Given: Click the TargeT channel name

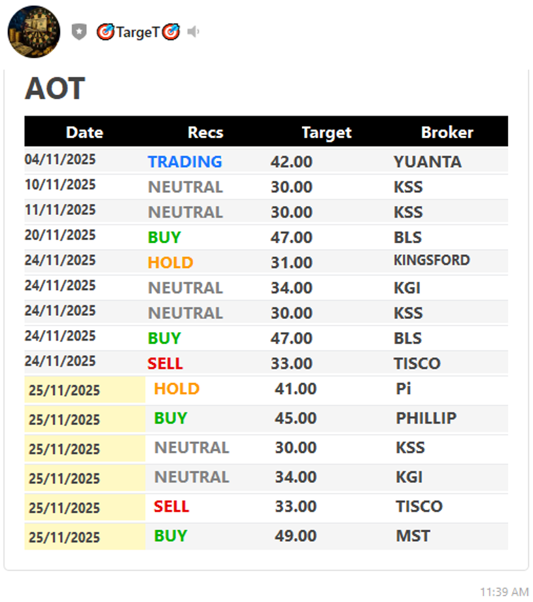Looking at the screenshot, I should coord(137,32).
